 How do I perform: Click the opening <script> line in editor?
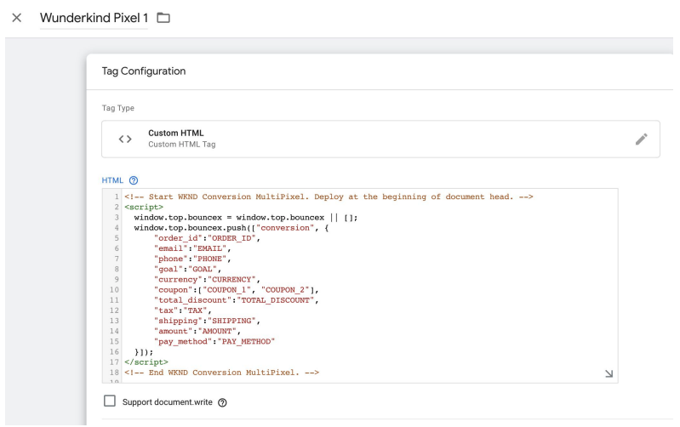point(144,208)
